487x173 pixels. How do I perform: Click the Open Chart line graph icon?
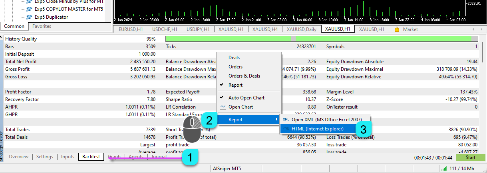pos(223,107)
